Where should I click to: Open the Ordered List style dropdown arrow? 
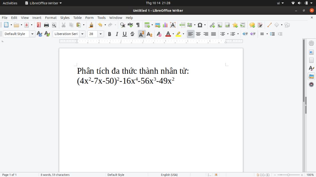click(x=238, y=34)
